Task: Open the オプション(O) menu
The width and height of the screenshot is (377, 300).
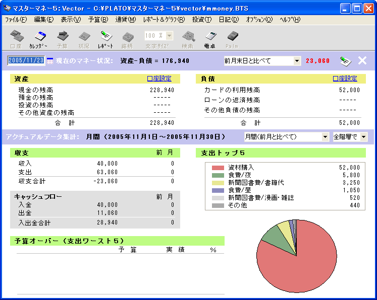Action: point(259,20)
